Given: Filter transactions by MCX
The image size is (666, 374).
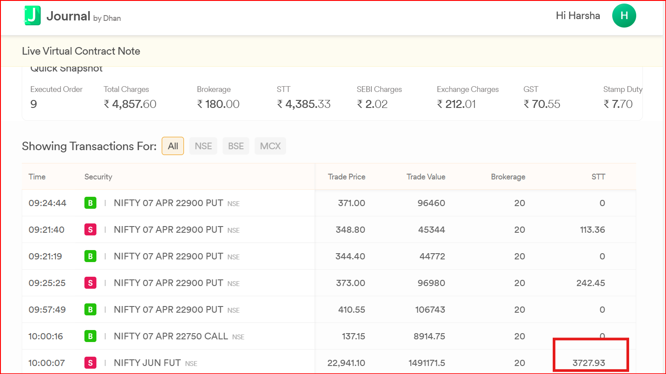Looking at the screenshot, I should tap(270, 146).
